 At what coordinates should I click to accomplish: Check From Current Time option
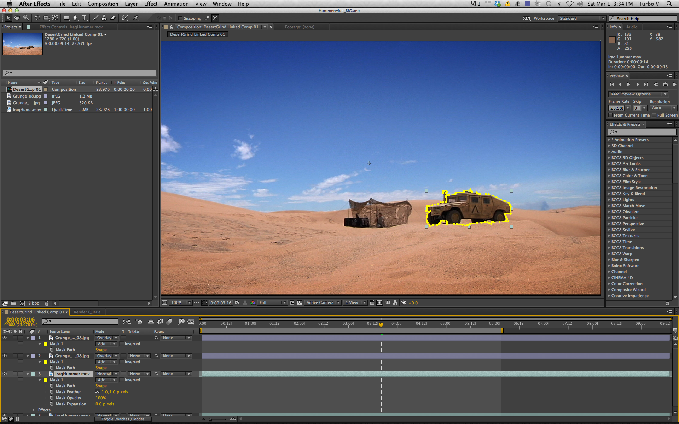(611, 115)
